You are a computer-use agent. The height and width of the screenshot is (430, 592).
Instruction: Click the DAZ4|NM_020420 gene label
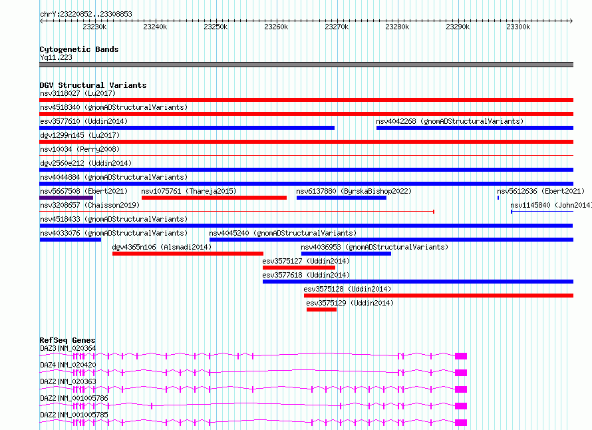pos(68,365)
